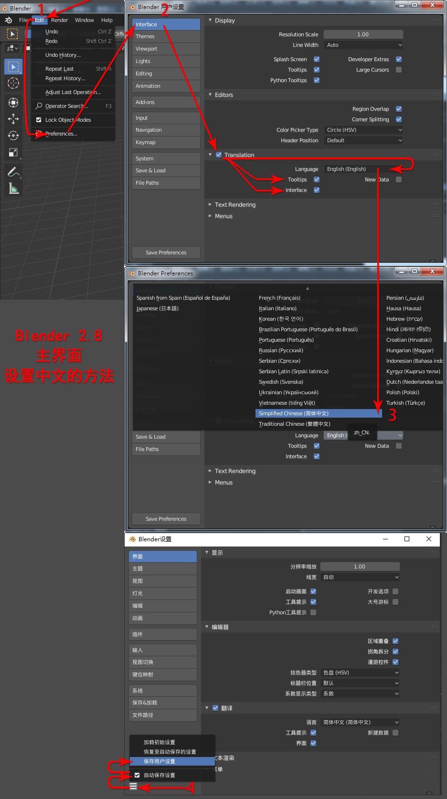Expand Menus panel in 用户设置 window
The height and width of the screenshot is (799, 447).
(x=210, y=216)
